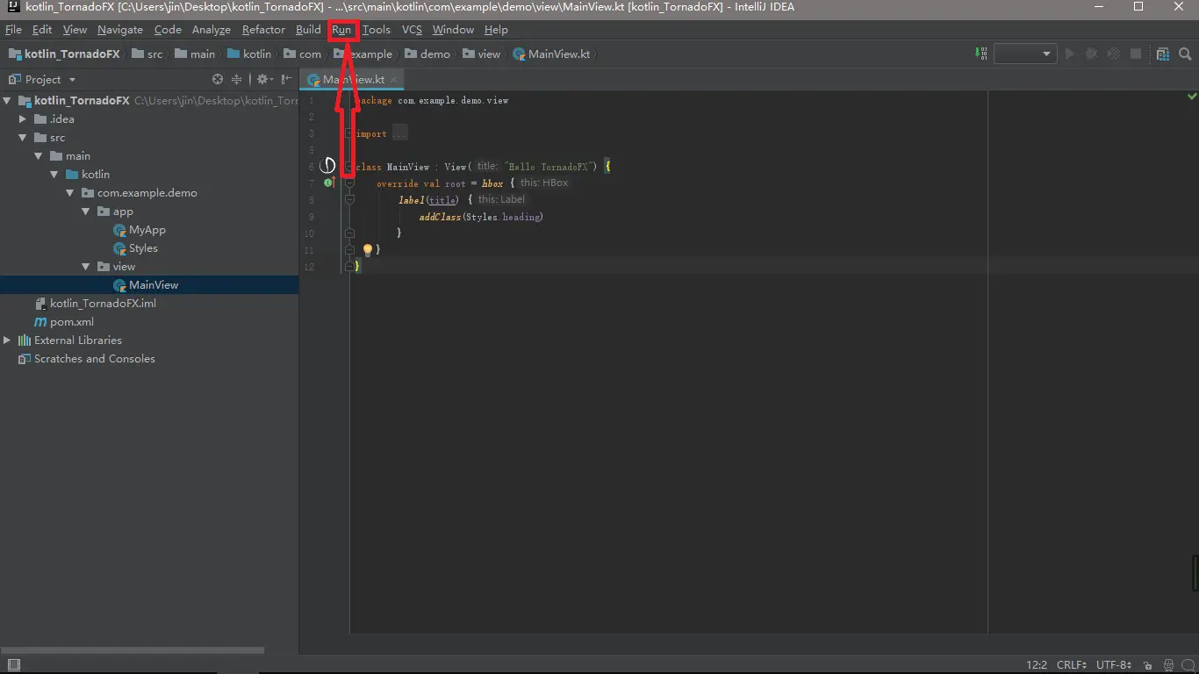
Task: Open Project panel gear settings icon
Action: [262, 79]
